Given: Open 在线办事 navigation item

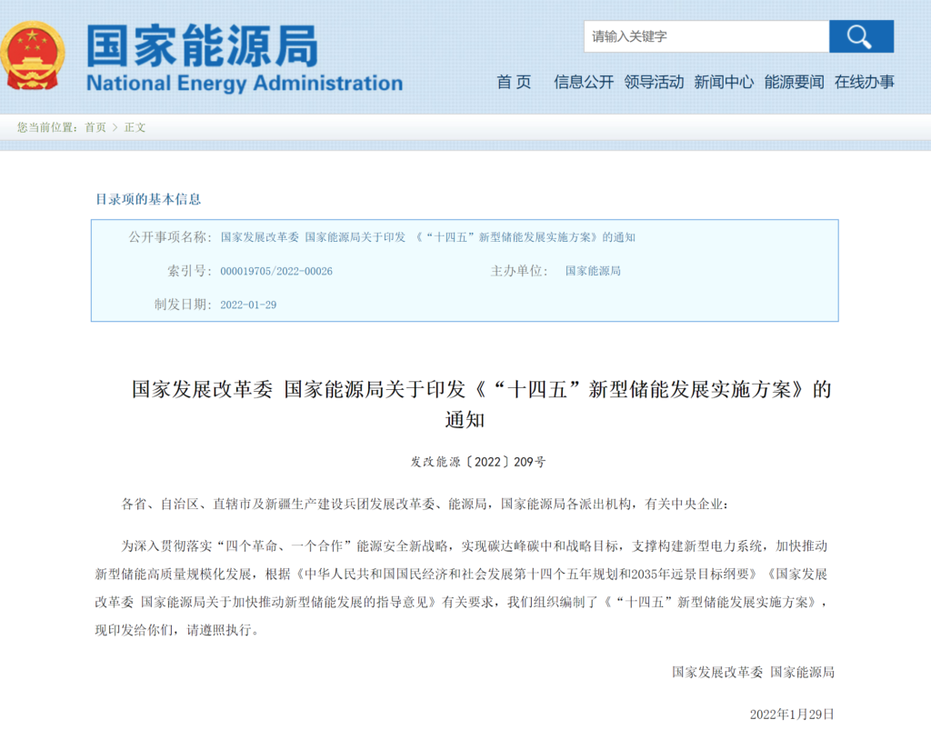Looking at the screenshot, I should coord(864,82).
